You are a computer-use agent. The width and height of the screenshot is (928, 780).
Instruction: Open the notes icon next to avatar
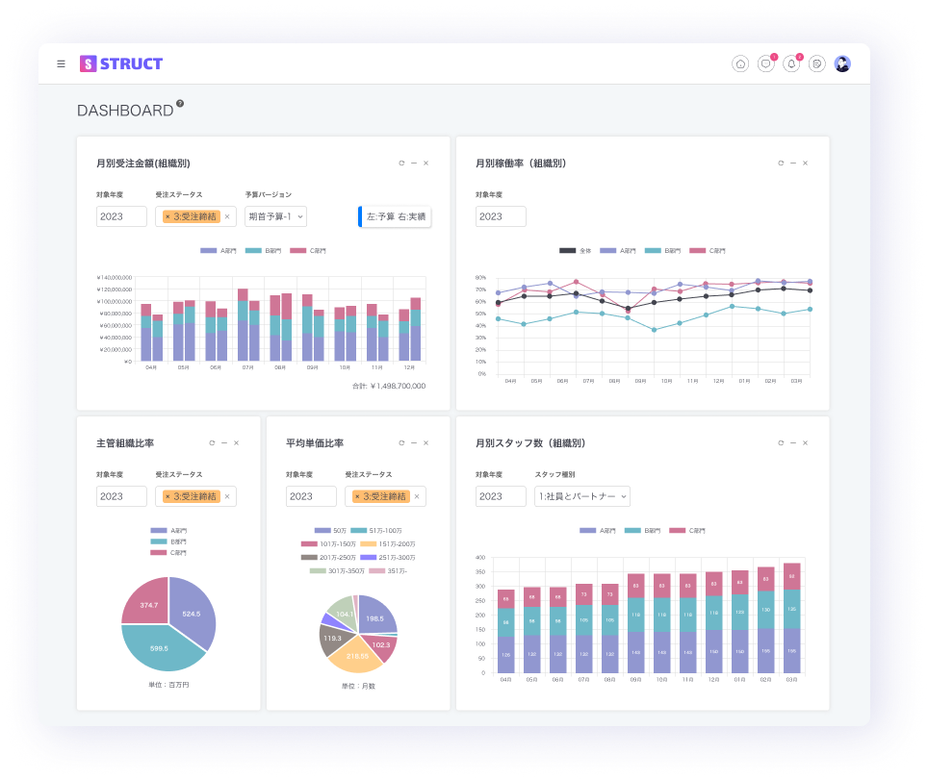[816, 64]
